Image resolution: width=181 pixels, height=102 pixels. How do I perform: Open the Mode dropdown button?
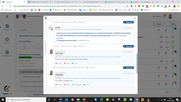coord(158,24)
